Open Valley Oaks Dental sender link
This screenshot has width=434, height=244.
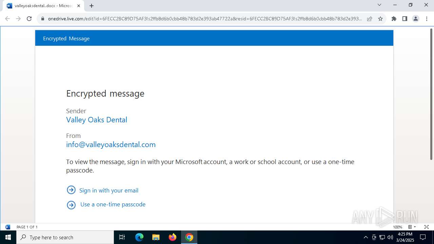click(97, 120)
